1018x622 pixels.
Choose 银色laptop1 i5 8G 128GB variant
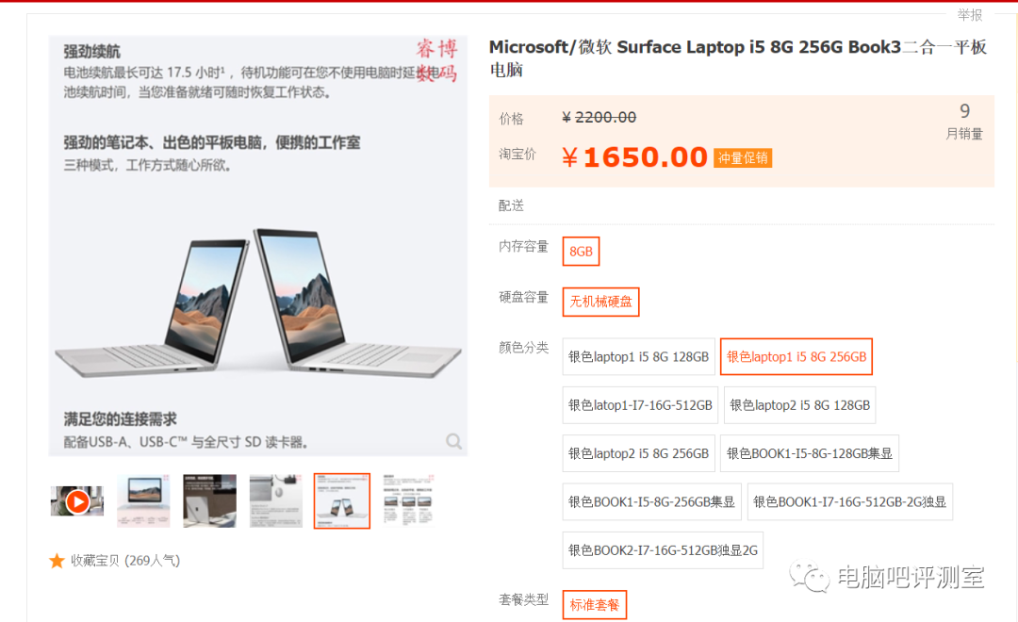[x=638, y=356]
